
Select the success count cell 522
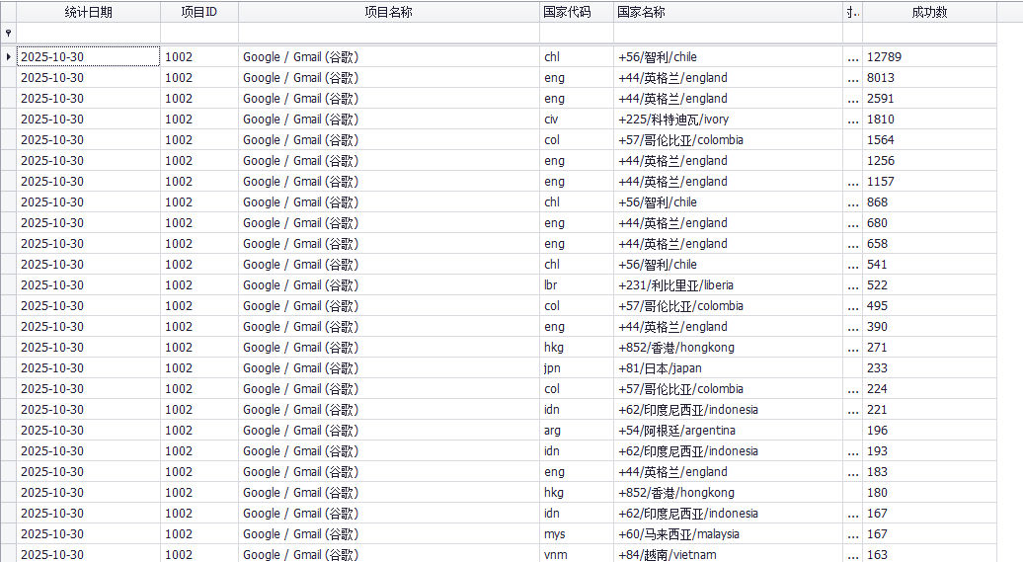point(929,285)
